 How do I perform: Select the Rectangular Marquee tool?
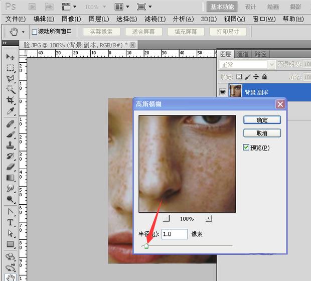(x=10, y=68)
